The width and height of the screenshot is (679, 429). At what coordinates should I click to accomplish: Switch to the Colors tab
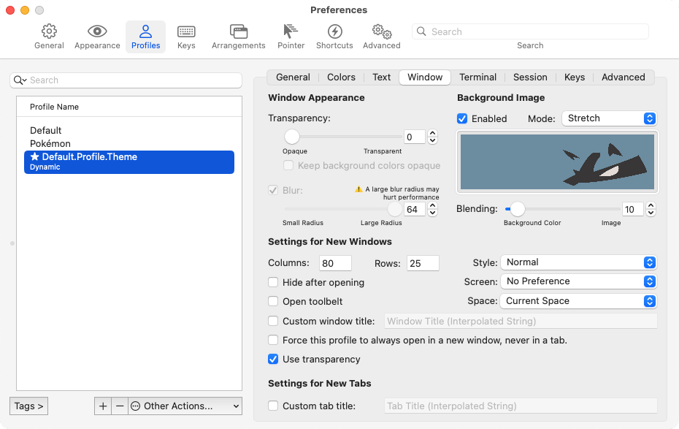(x=341, y=77)
